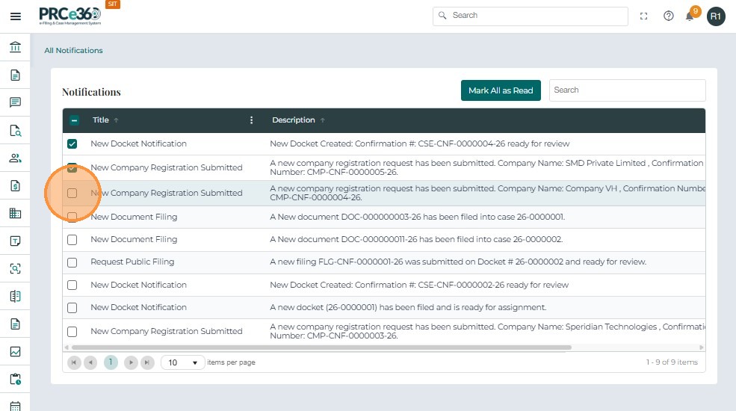Open the courthouse building sidebar icon
The height and width of the screenshot is (411, 736).
pos(15,48)
